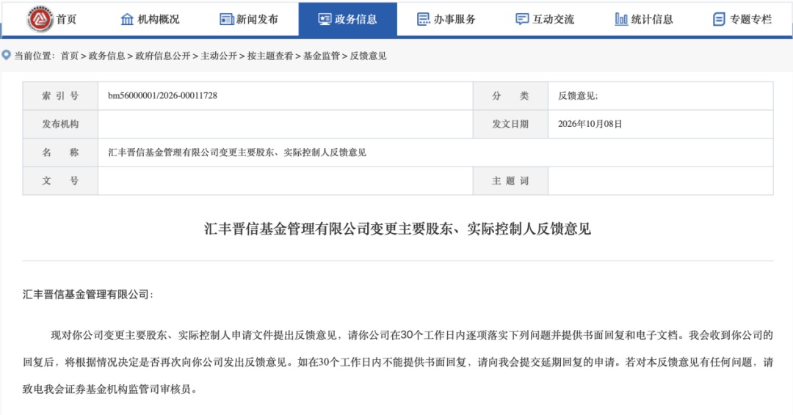Click the paragraph line starting 现对你公司变更主要股东

412,335
